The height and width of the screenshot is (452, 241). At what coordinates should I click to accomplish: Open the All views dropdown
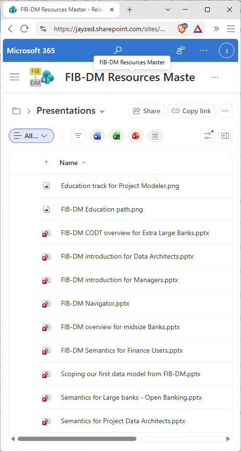click(x=31, y=136)
